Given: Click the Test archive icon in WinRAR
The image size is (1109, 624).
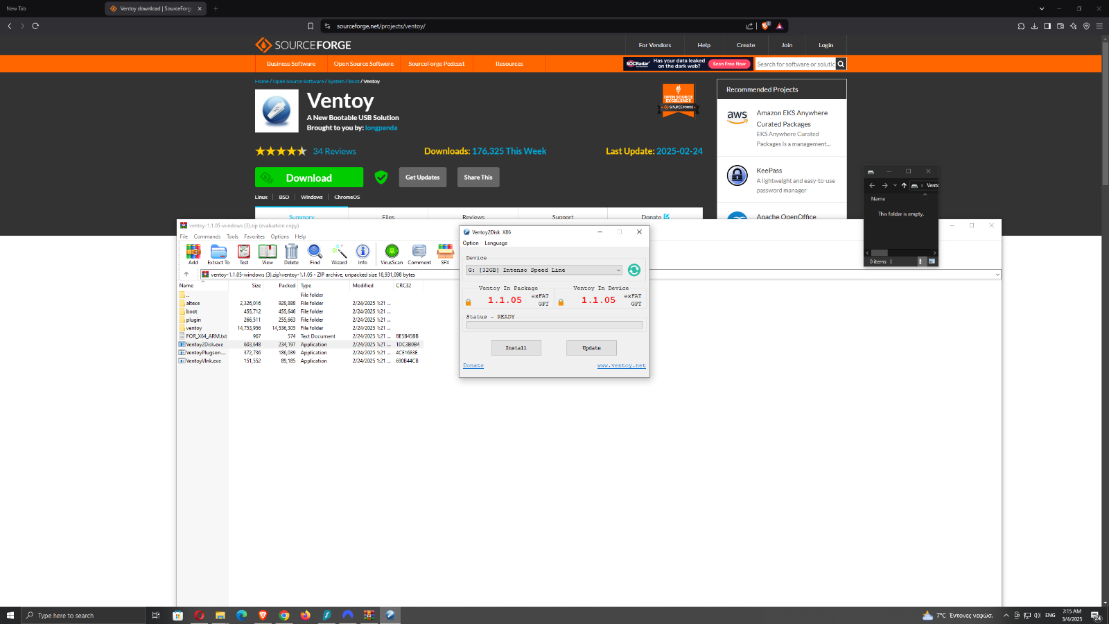Looking at the screenshot, I should click(244, 254).
